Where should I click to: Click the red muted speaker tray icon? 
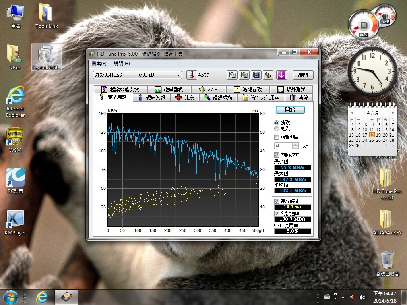pos(352,297)
